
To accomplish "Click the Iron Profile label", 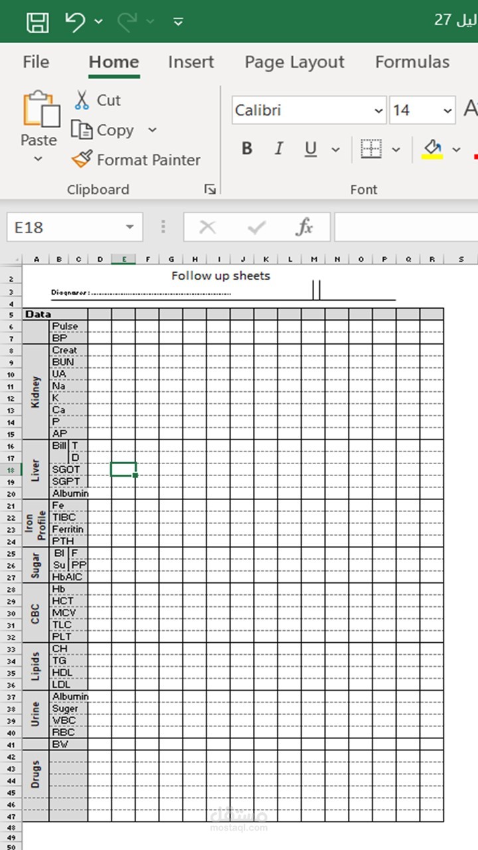I will point(36,523).
